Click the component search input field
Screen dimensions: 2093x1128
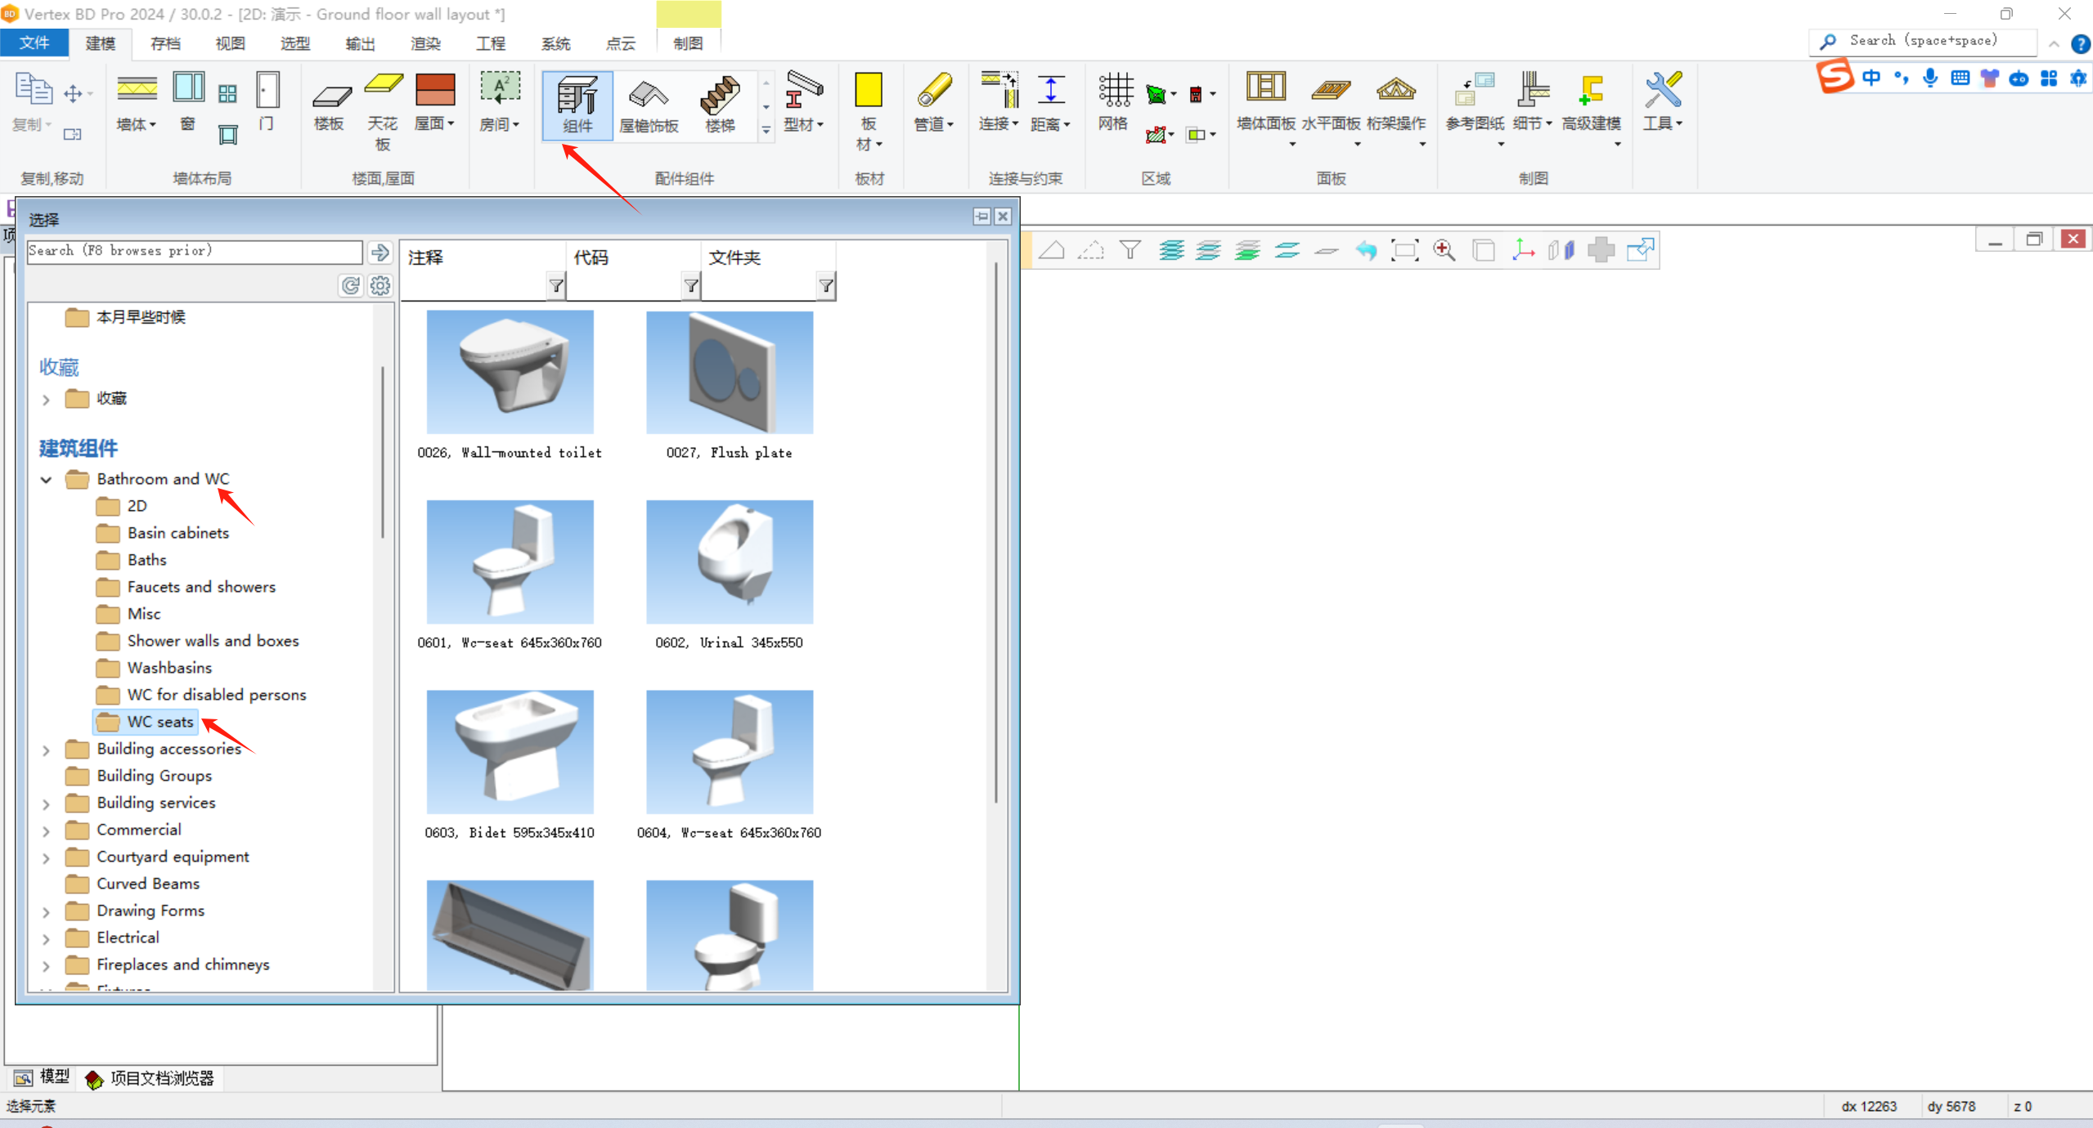[195, 251]
